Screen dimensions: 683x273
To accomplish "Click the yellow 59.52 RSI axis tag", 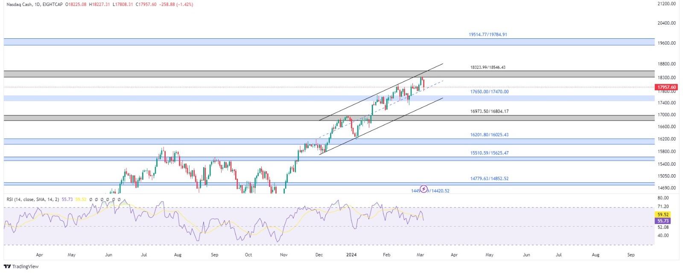I will (663, 215).
